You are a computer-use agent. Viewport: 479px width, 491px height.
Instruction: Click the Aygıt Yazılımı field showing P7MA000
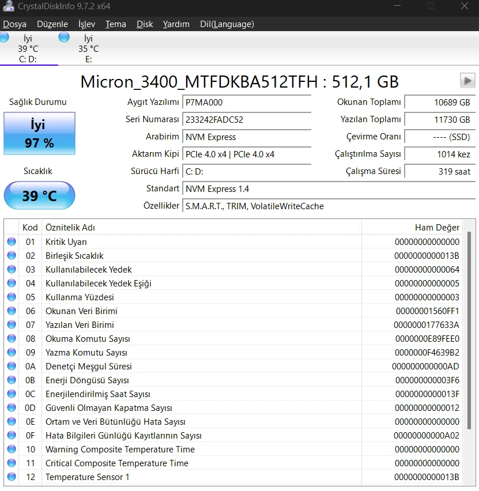[x=246, y=103]
